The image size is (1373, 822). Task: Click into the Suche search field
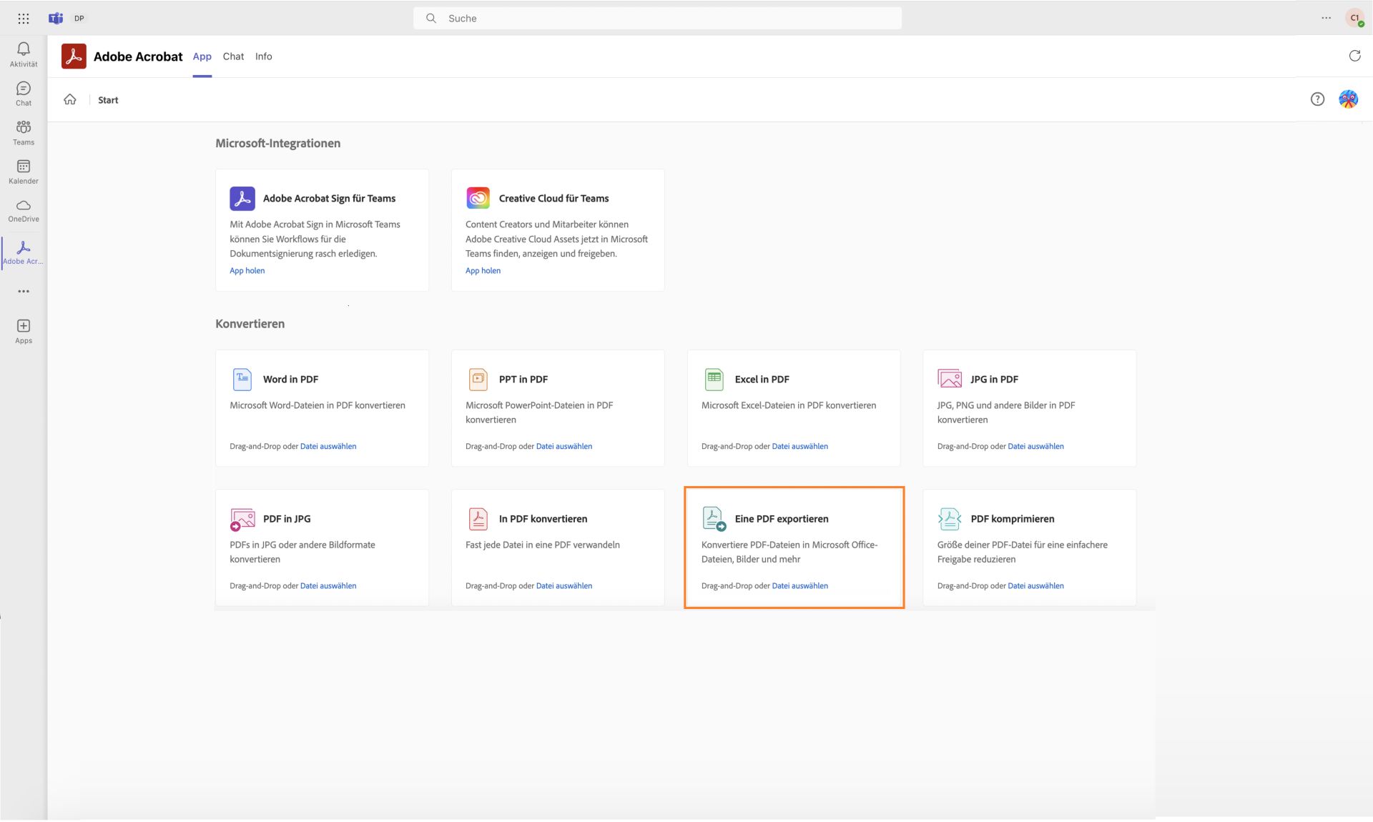coord(657,19)
